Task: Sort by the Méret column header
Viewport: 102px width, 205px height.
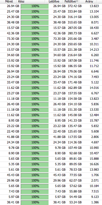Action: [8, 2]
